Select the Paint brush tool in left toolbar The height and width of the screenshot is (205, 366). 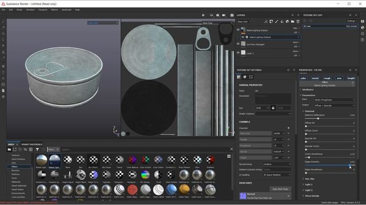point(3,22)
